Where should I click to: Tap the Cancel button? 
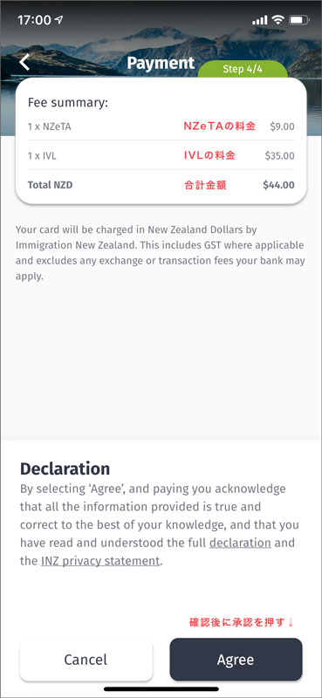(86, 660)
